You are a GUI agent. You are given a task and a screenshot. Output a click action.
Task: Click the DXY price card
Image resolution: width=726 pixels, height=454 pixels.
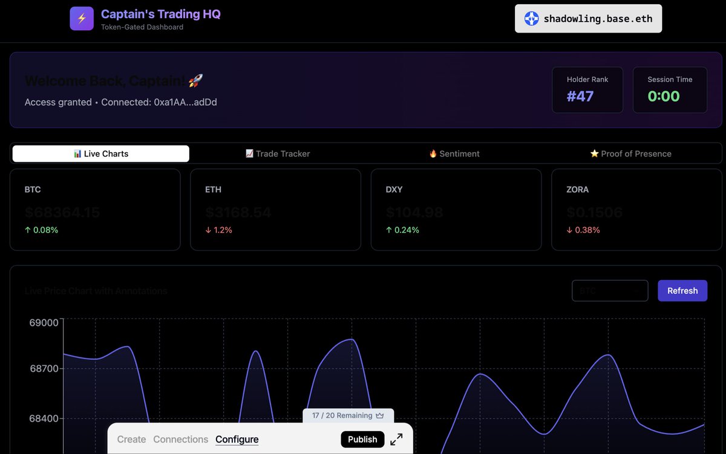tap(456, 209)
